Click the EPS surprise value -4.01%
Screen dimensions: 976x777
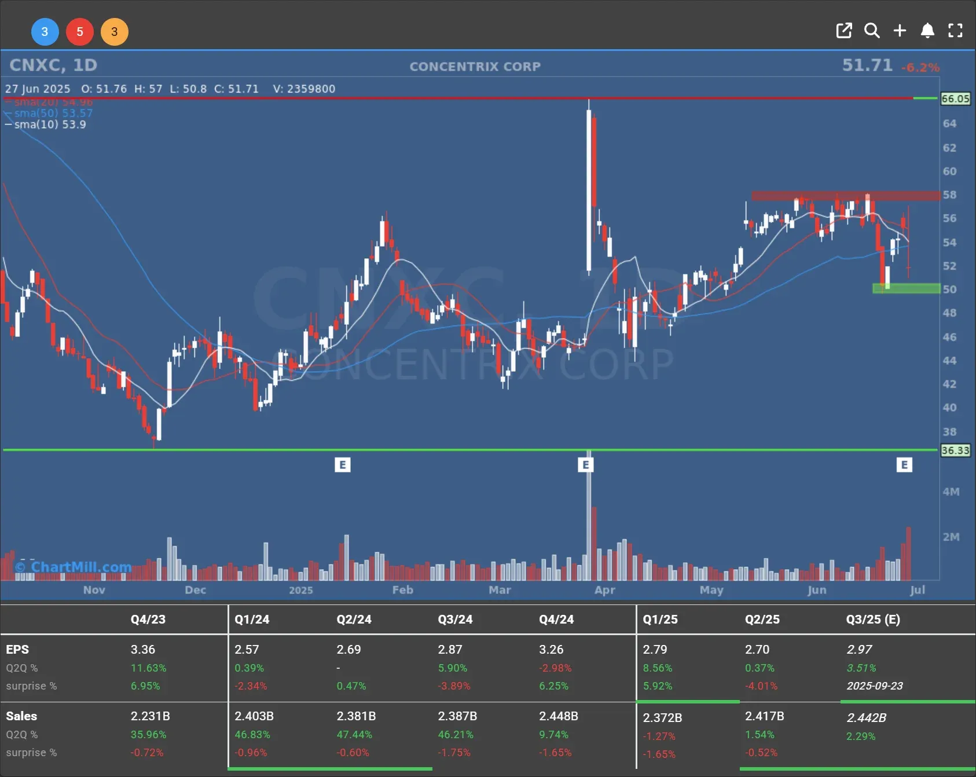coord(761,686)
